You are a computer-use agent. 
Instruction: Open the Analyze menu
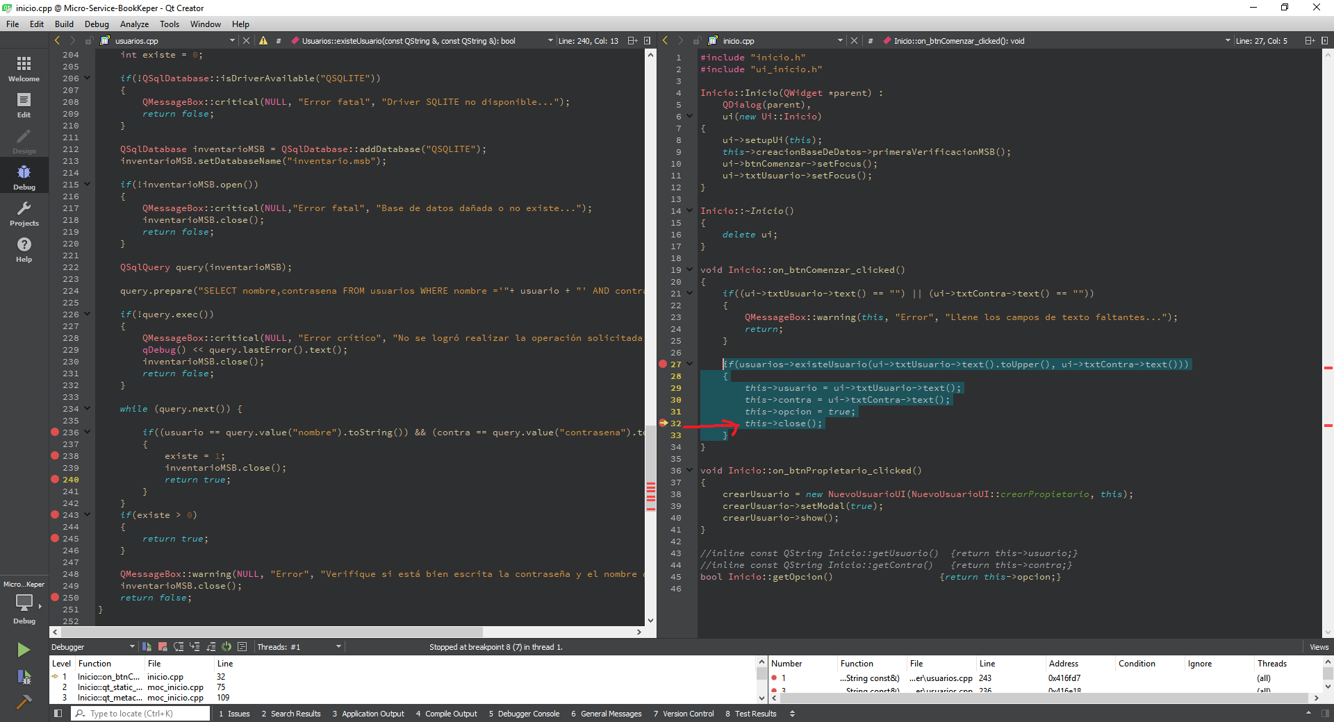[x=134, y=24]
